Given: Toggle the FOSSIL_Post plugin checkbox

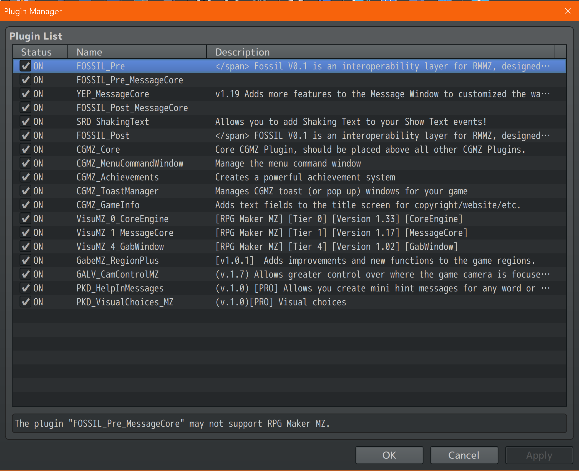Looking at the screenshot, I should (x=26, y=135).
